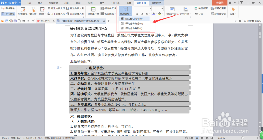
Task: Add a new document tab (+)
Action: click(x=109, y=21)
